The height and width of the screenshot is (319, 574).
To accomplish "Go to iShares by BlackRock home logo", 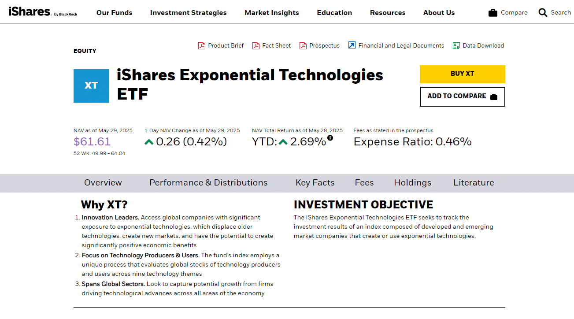I will 43,12.
